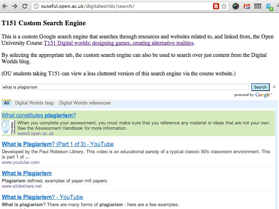The width and height of the screenshot is (279, 209).
Task: Click the browser forward arrow
Action: point(15,6)
